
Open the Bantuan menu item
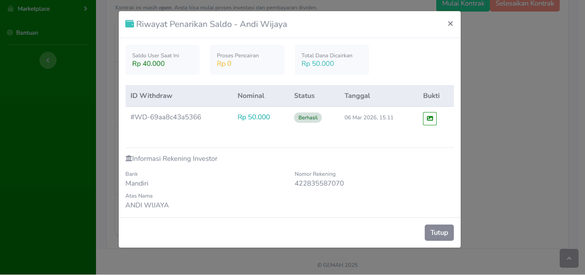coord(27,33)
